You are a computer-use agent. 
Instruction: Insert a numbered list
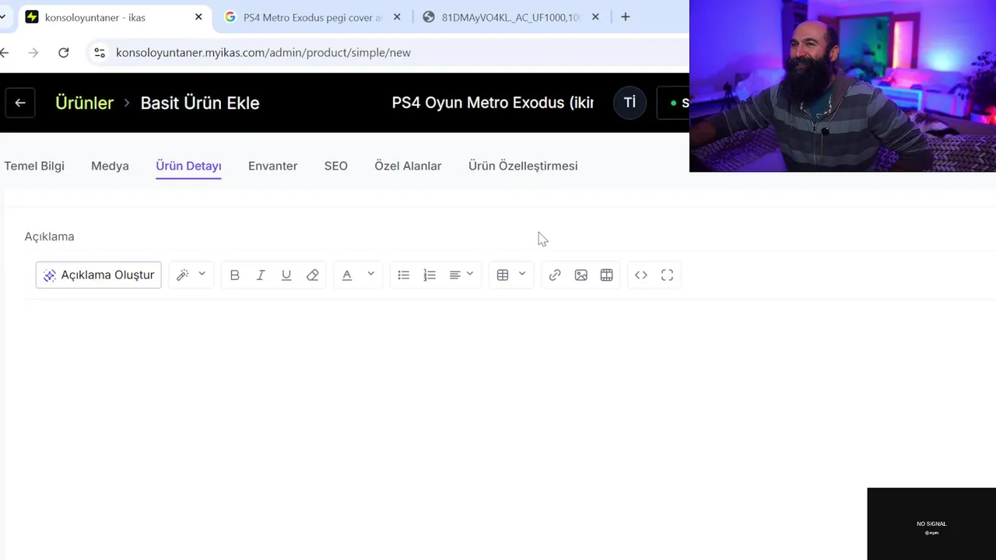pyautogui.click(x=430, y=275)
